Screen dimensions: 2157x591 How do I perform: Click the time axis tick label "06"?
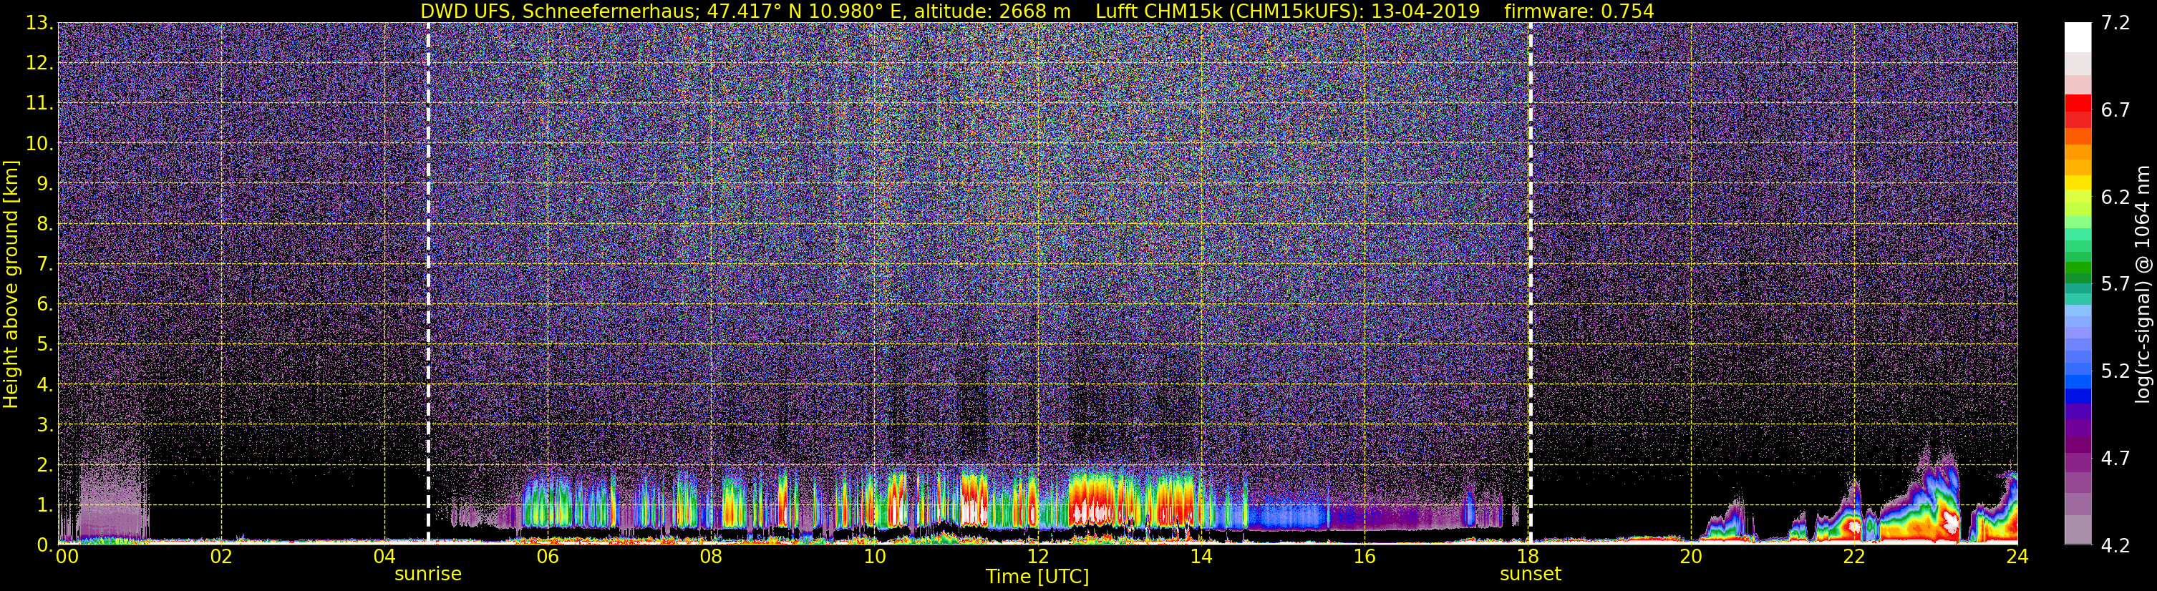[548, 557]
